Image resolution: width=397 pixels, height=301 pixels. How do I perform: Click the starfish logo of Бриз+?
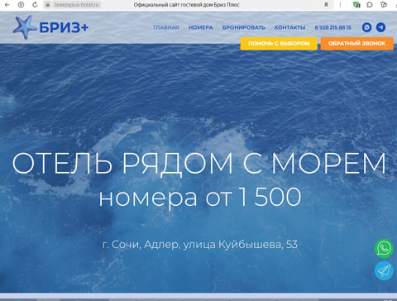click(x=24, y=27)
